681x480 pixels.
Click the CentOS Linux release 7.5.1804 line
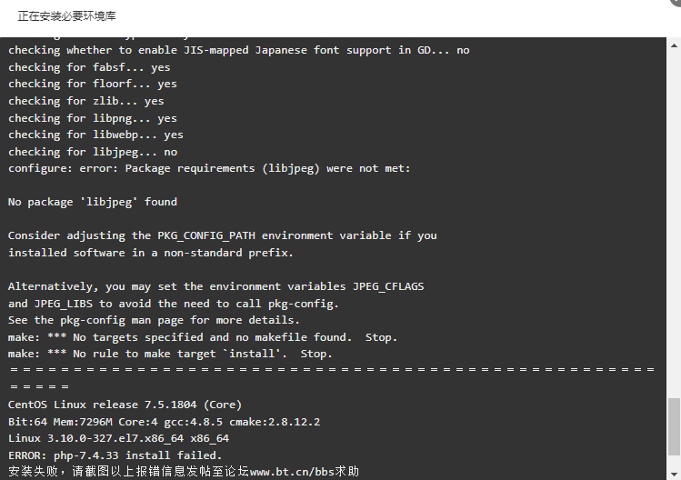125,405
